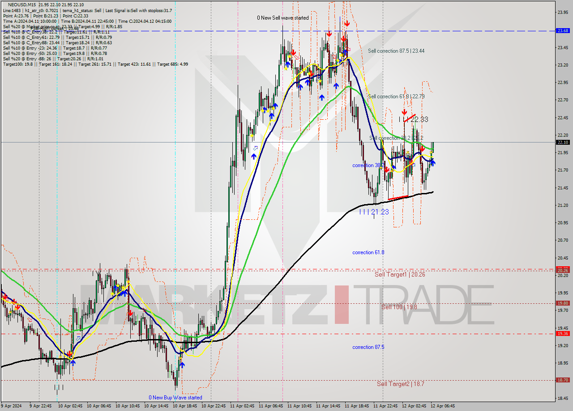Image resolution: width=573 pixels, height=411 pixels.
Task: Click 'Sell %10 @ Entry -23: 24.36' line
Action: (55, 48)
